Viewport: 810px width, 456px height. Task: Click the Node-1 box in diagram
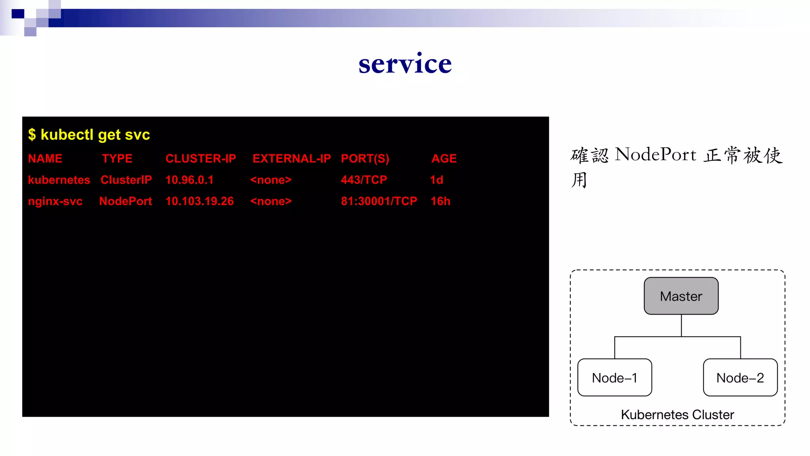coord(614,378)
